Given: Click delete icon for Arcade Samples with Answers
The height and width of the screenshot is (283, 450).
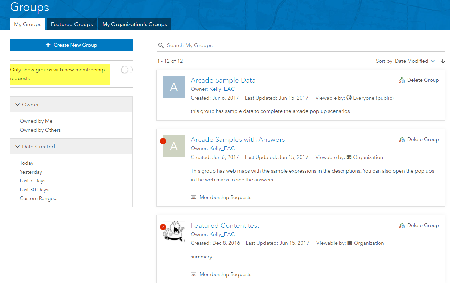Looking at the screenshot, I should pyautogui.click(x=402, y=139).
